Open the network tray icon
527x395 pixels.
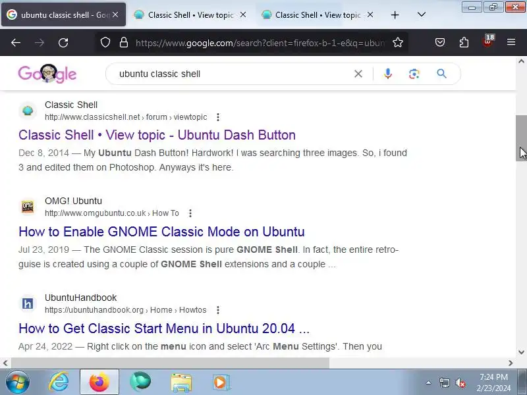click(444, 382)
